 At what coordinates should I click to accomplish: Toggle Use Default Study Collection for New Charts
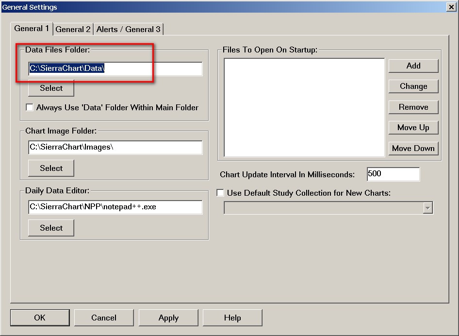pos(220,193)
